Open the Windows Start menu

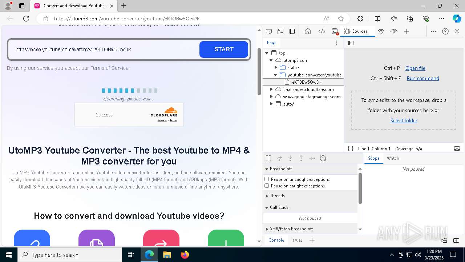pos(9,255)
